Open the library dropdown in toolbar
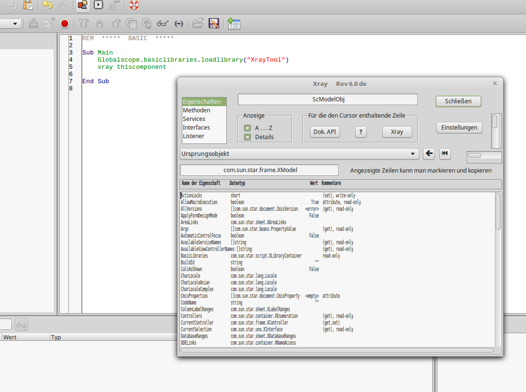 click(15, 24)
